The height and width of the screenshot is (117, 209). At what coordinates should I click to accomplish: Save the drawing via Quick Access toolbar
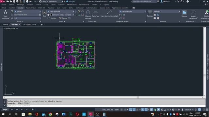pos(14,1)
